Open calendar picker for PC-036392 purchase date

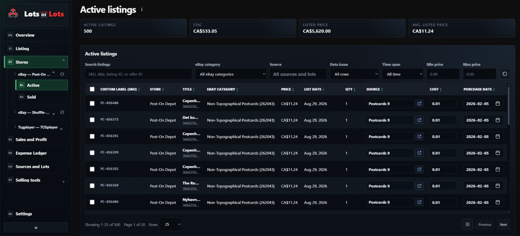pos(498,169)
